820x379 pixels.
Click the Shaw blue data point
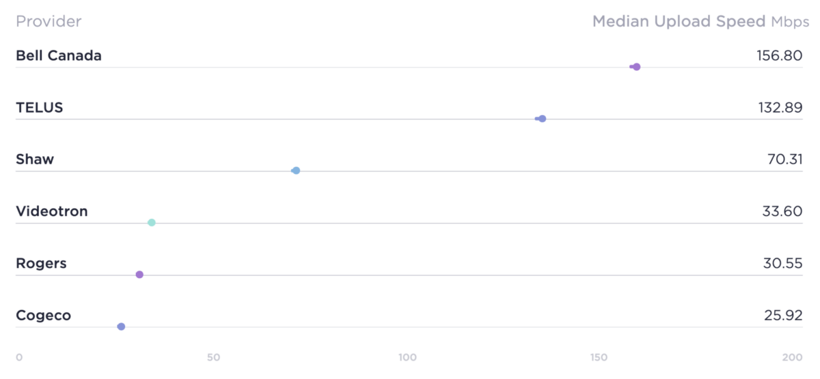click(296, 170)
